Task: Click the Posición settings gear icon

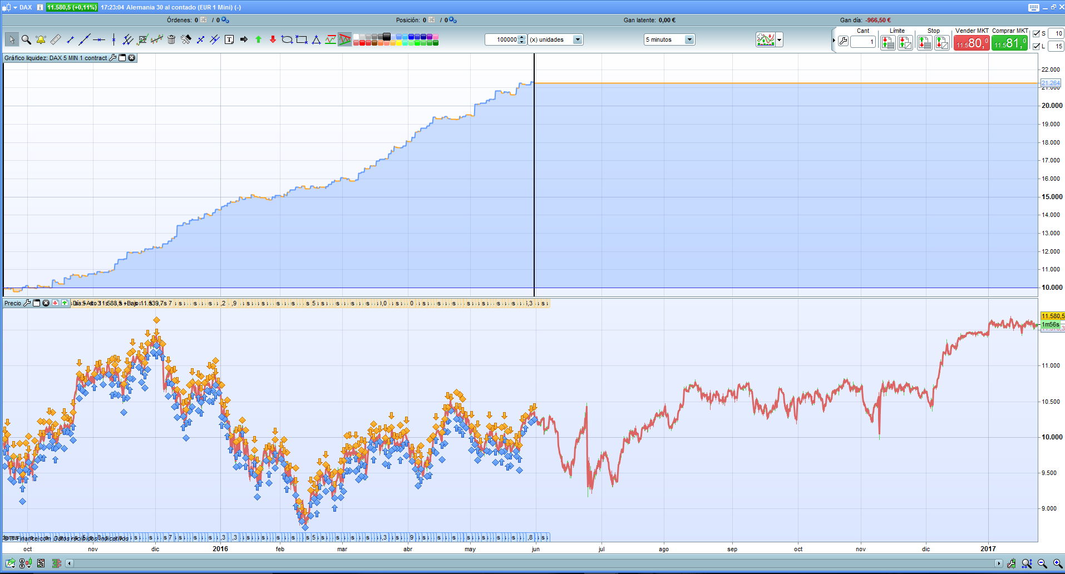Action: (x=452, y=20)
